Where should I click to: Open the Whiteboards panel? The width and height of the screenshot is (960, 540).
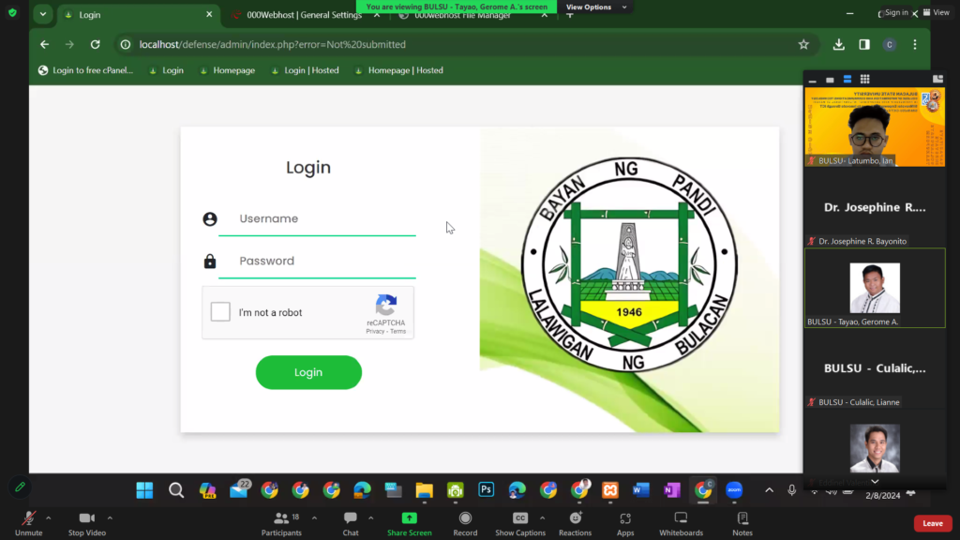click(681, 523)
